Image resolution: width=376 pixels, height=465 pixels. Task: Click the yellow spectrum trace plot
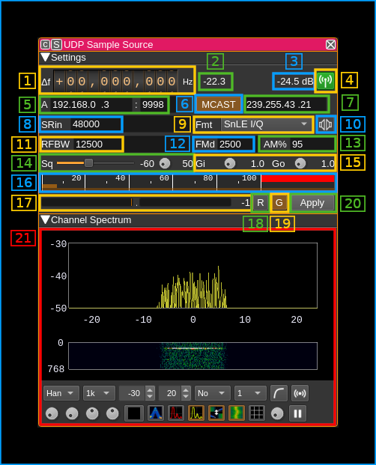[x=192, y=276]
